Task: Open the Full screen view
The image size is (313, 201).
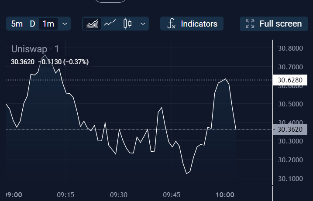Action: point(274,24)
